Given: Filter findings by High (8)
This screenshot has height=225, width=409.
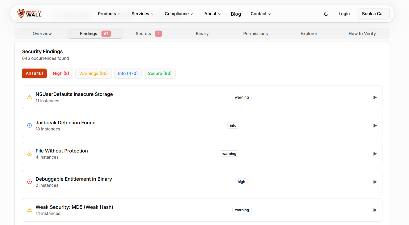Looking at the screenshot, I should [61, 74].
